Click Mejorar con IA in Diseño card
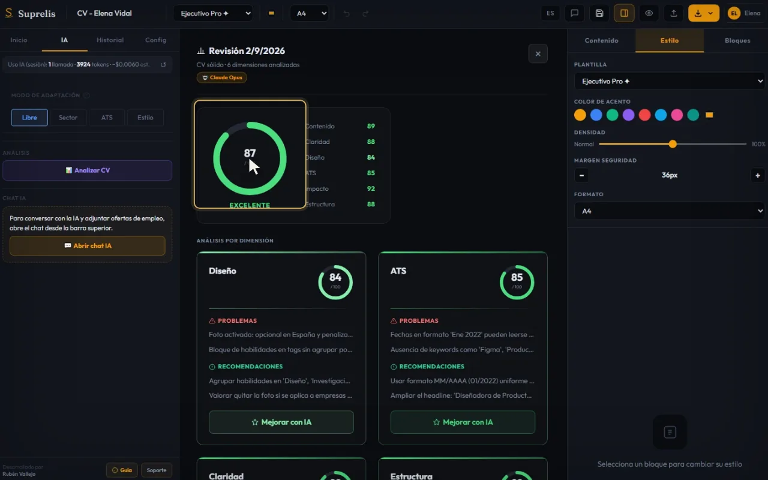This screenshot has width=768, height=480. [x=281, y=422]
